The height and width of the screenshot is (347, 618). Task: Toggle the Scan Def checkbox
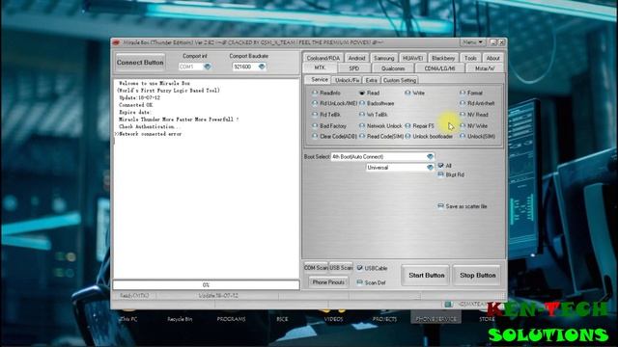pyautogui.click(x=359, y=282)
